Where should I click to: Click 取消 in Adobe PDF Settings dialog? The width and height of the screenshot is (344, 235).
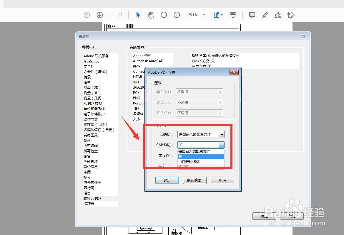(222, 180)
